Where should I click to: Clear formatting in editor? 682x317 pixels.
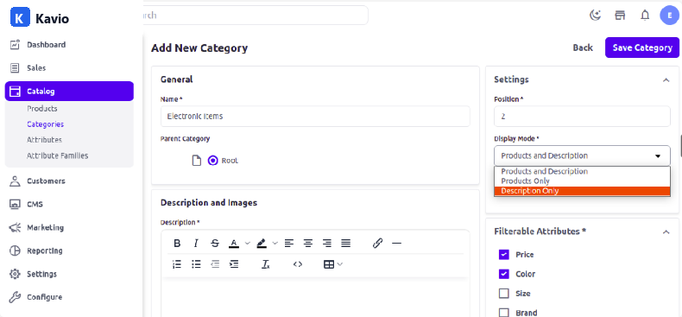click(x=266, y=263)
